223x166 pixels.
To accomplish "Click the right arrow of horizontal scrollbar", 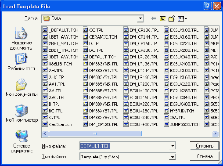I will [x=216, y=134].
